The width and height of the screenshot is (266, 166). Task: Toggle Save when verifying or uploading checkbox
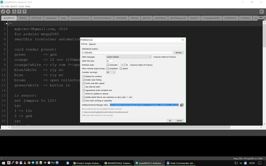84,101
